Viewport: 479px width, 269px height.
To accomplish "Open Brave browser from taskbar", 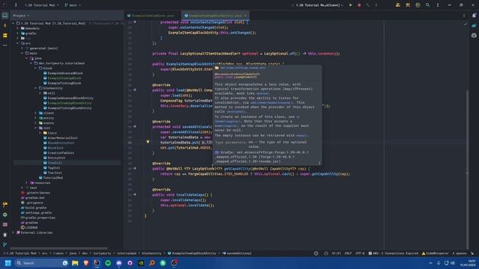I will coord(86,263).
